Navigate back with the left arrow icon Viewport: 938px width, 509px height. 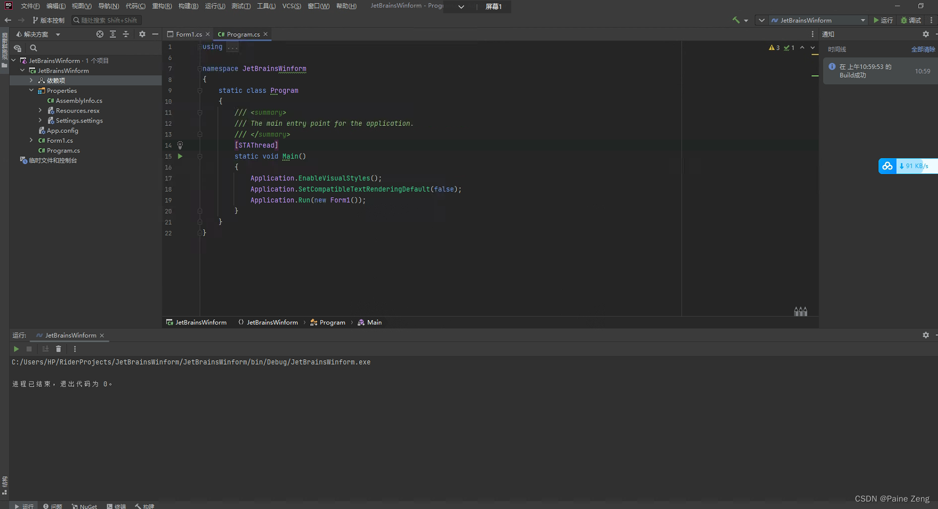tap(7, 20)
